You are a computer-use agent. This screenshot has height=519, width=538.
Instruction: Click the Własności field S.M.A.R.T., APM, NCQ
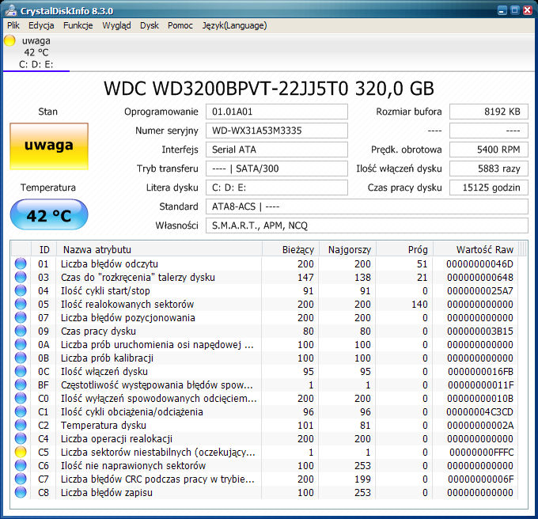[367, 225]
